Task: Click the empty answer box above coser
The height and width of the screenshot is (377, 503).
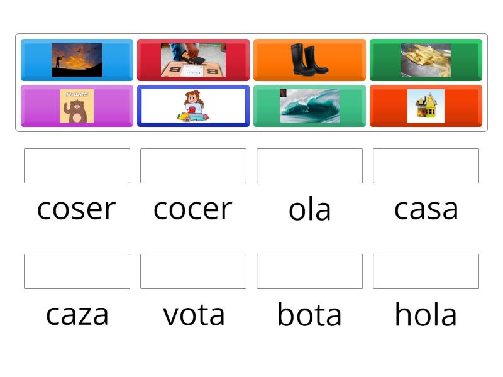Action: 77,166
